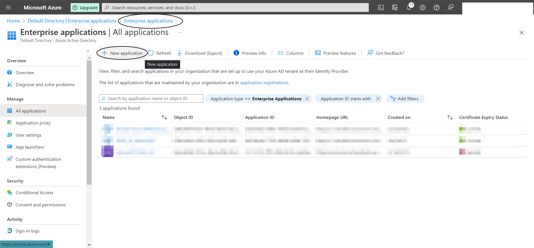The image size is (534, 248).
Task: Remove the Application ID starts with filter
Action: pos(378,99)
